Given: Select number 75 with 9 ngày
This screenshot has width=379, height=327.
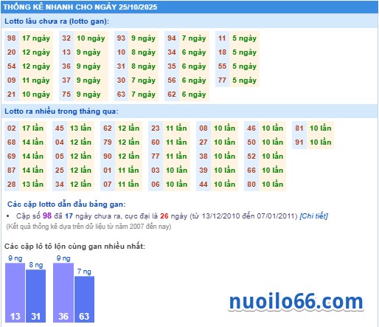Looking at the screenshot, I should [x=66, y=94].
